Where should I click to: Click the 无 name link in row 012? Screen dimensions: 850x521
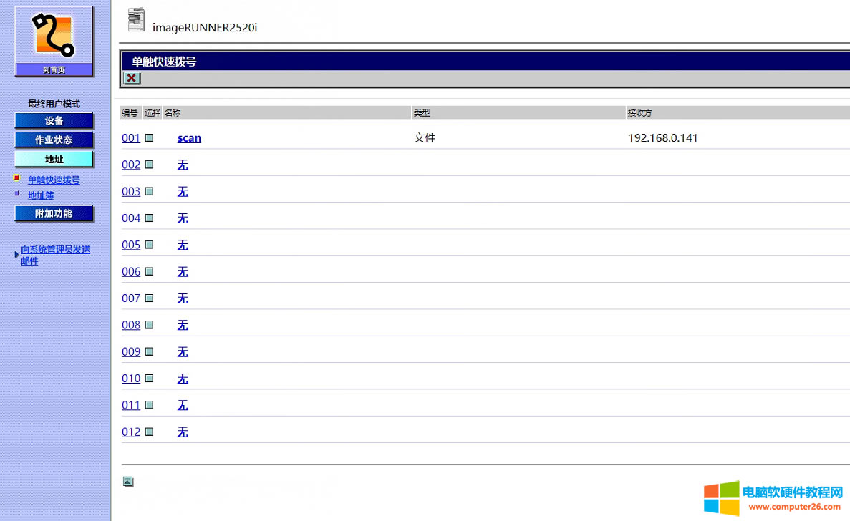(183, 432)
